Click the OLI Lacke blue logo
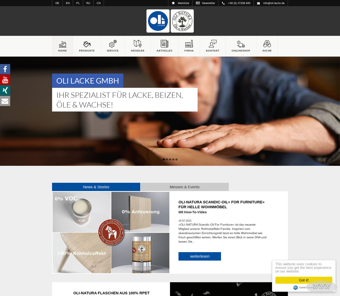This screenshot has width=340, height=296. [x=158, y=21]
